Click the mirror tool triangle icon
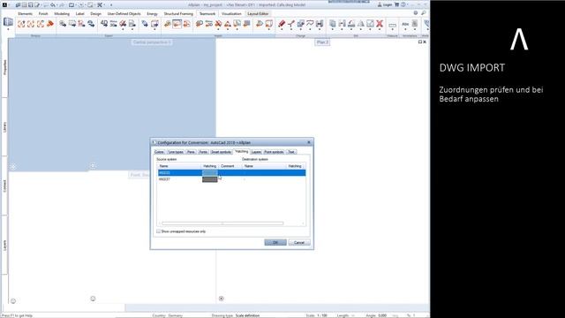 click(361, 24)
